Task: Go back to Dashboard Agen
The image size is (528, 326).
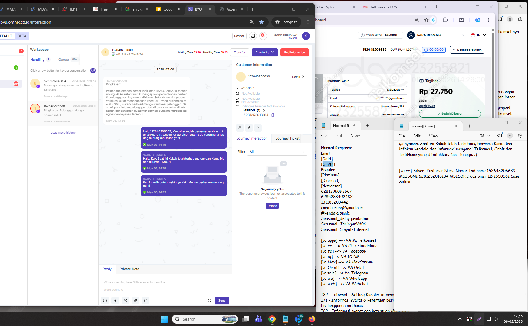Action: click(467, 50)
